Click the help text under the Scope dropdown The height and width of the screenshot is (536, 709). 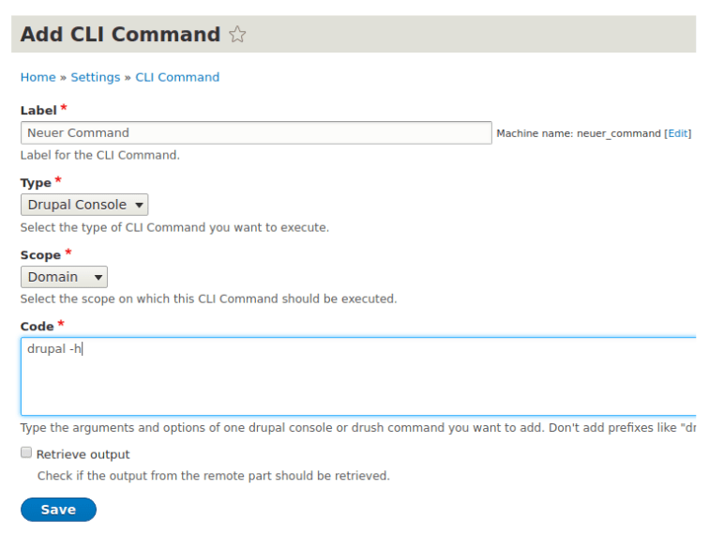coord(208,299)
